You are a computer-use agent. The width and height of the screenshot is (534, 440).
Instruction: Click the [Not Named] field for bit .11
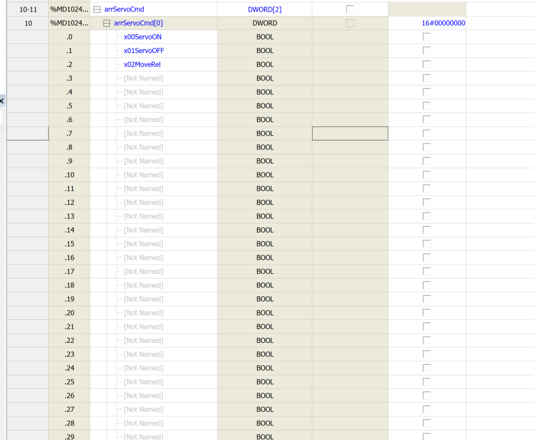[x=143, y=189]
